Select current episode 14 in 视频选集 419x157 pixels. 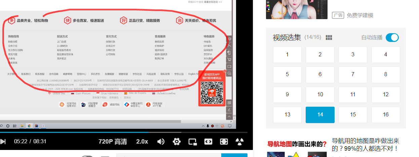point(320,115)
